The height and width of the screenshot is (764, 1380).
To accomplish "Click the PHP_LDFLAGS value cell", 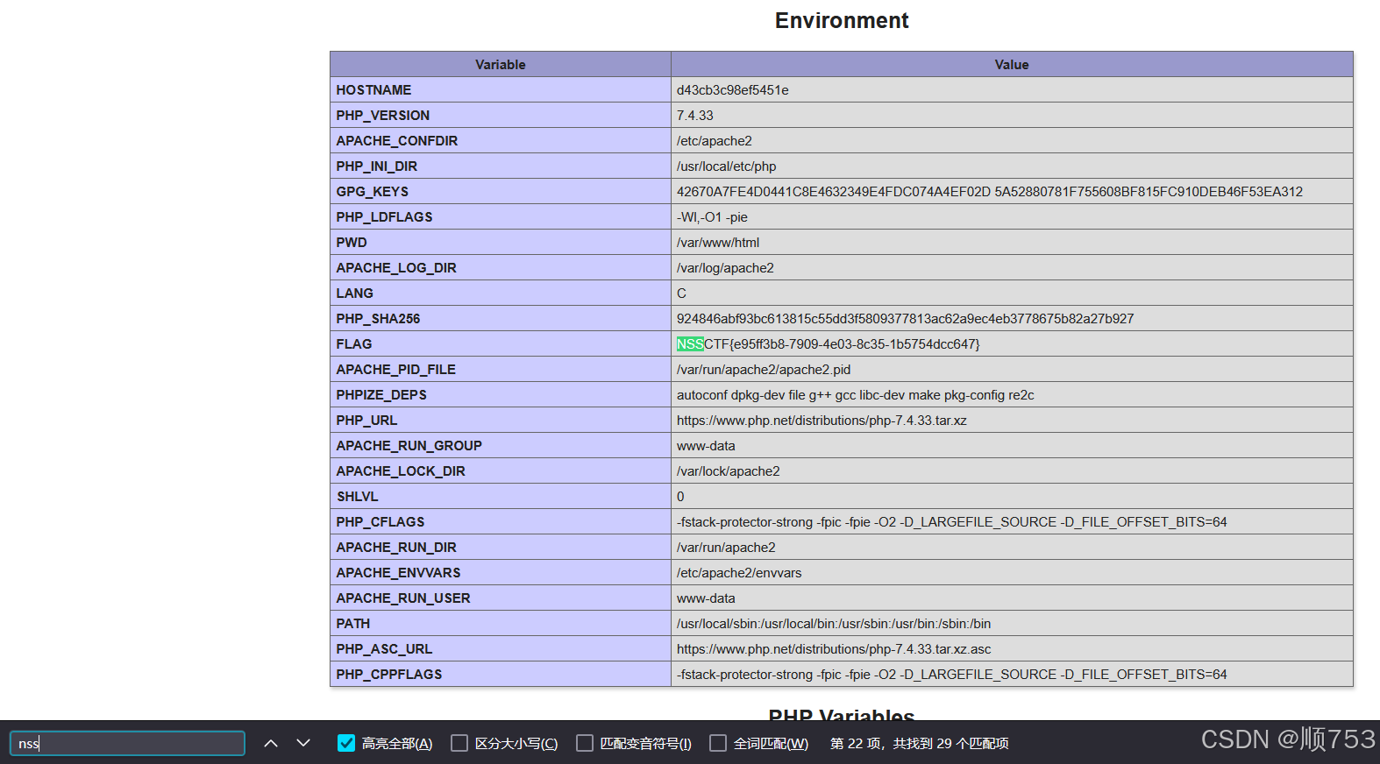I will pyautogui.click(x=1012, y=217).
